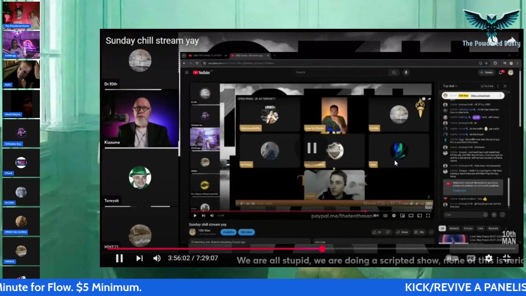Select the David Wayne panelist tile
Screen dimensions: 526x296
(21, 104)
